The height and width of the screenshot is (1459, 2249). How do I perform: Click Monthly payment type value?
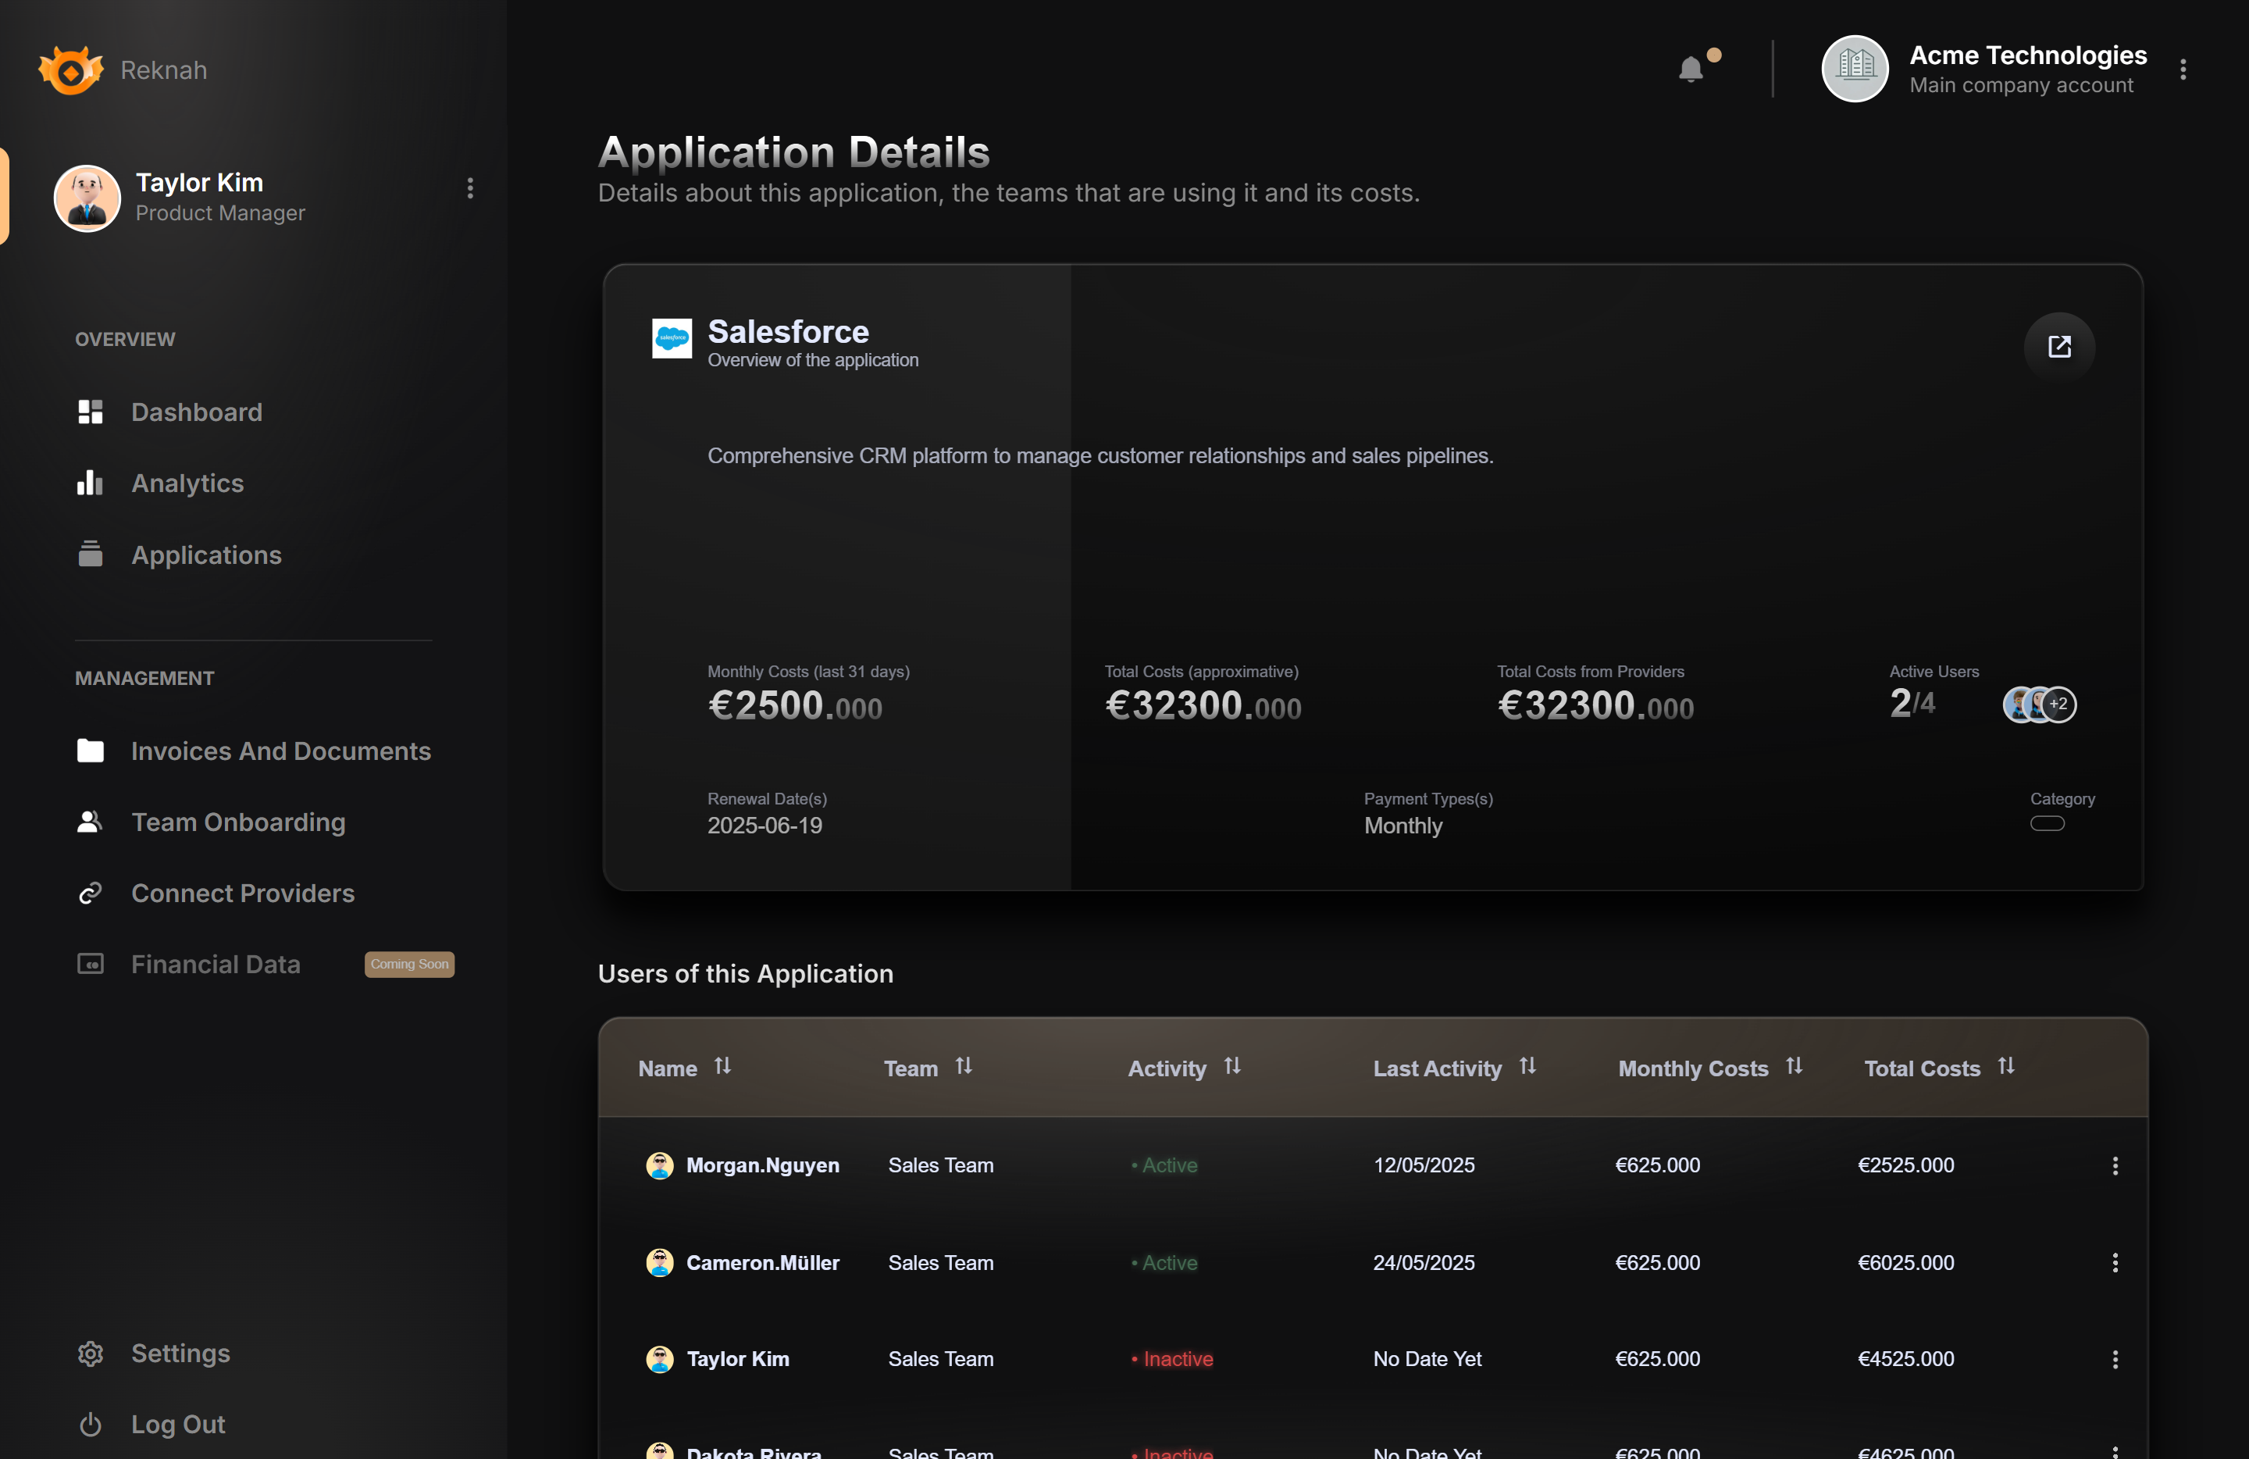click(x=1403, y=825)
